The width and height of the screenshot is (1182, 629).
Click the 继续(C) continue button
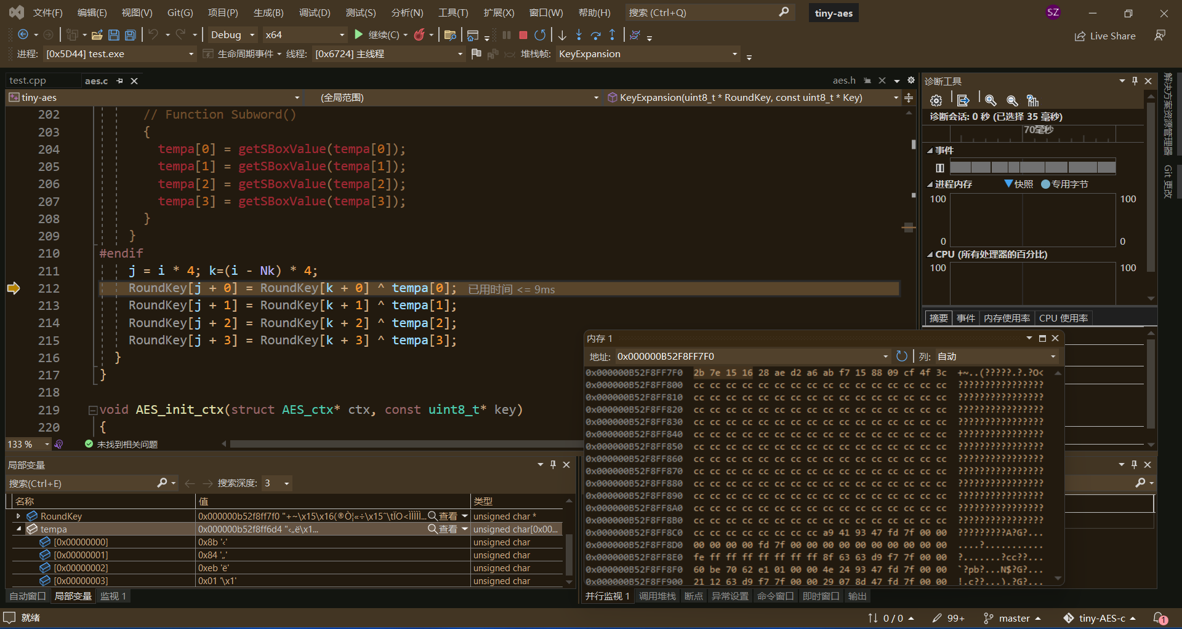coord(377,35)
